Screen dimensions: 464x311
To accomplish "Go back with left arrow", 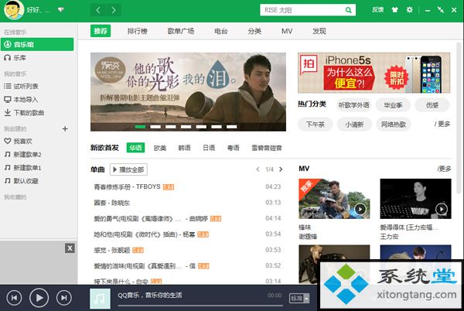I will tap(98, 10).
